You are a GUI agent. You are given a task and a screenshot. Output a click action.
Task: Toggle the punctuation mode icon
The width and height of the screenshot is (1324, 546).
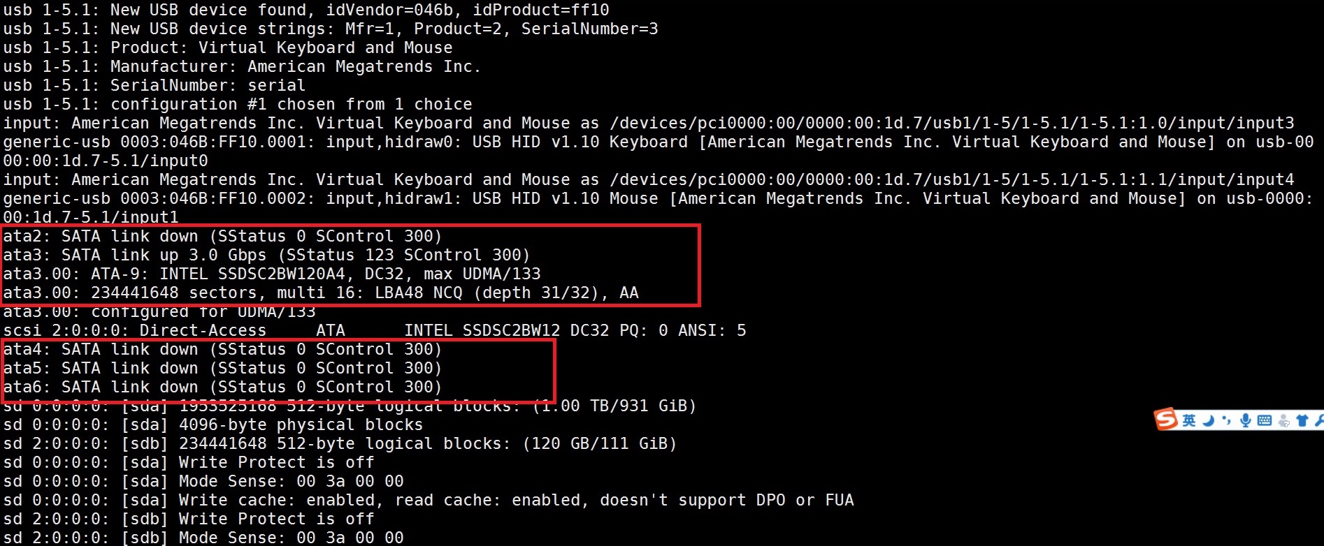[1226, 420]
